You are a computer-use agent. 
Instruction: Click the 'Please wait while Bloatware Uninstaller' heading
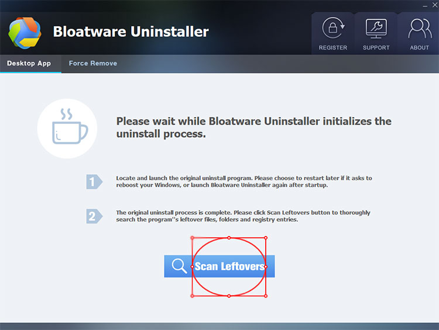(253, 127)
